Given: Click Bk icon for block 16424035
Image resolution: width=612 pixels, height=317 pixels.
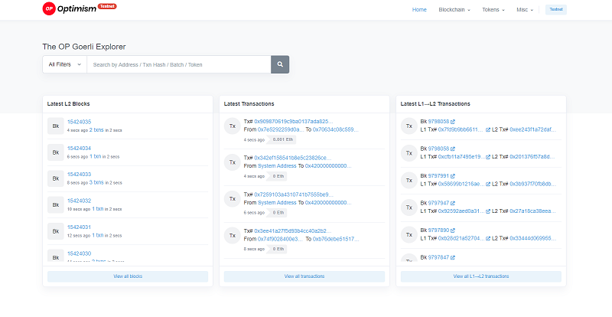Looking at the screenshot, I should point(54,126).
